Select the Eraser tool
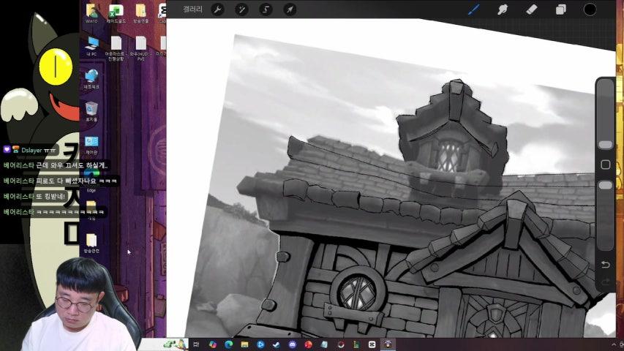Image resolution: width=624 pixels, height=351 pixels. click(532, 10)
